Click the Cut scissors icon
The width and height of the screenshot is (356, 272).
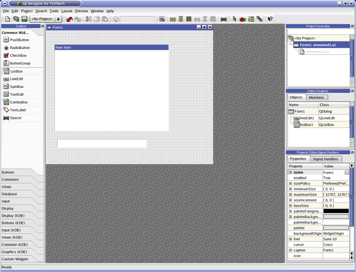[88, 19]
